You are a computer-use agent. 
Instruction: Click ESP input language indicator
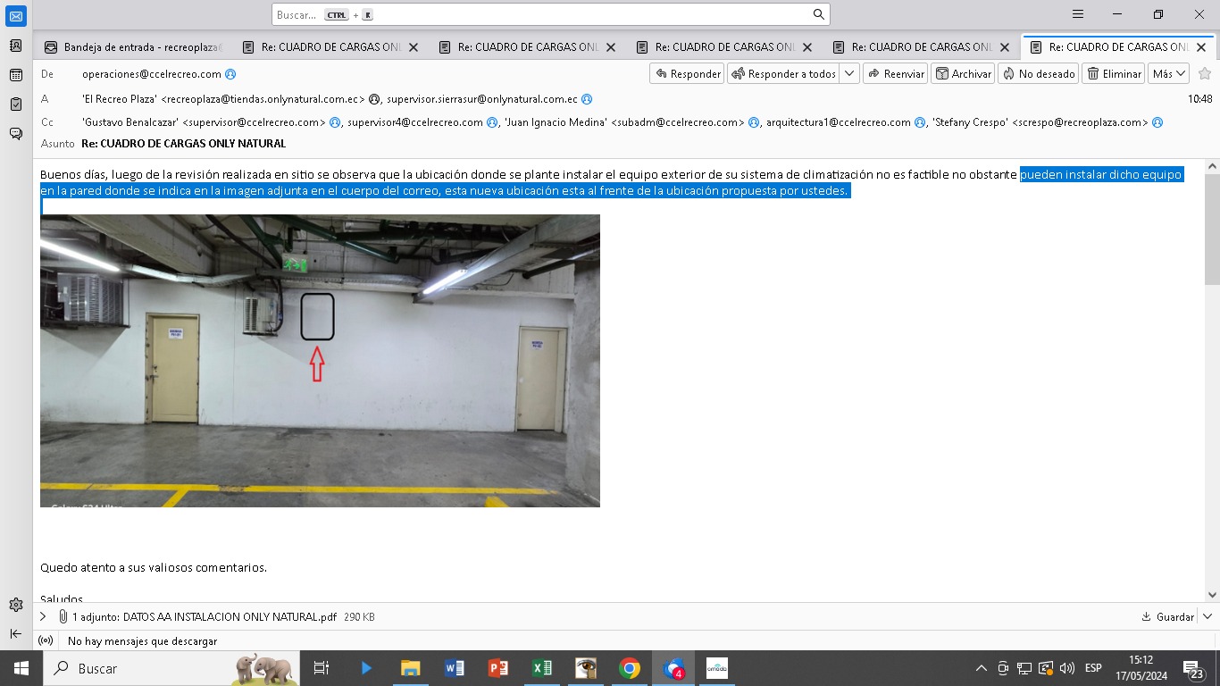[x=1093, y=668]
